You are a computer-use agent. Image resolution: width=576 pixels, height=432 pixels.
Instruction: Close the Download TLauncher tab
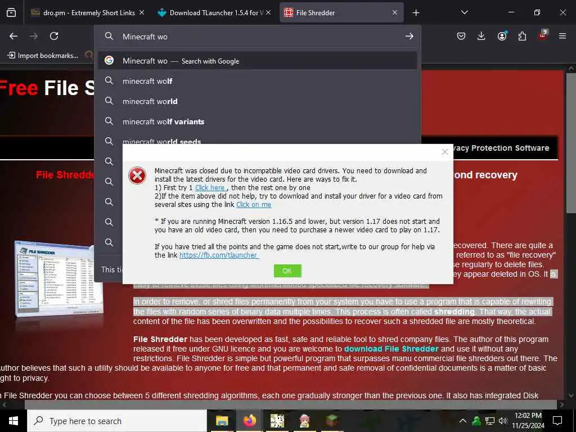click(x=268, y=13)
